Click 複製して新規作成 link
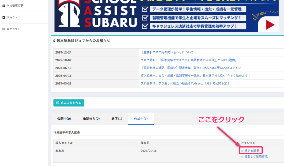The image size is (284, 166). [256, 157]
